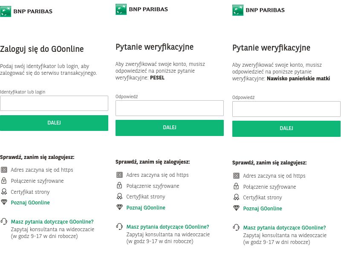Click the certificate icon on the rightmost screen
The image size is (341, 255).
[235, 197]
